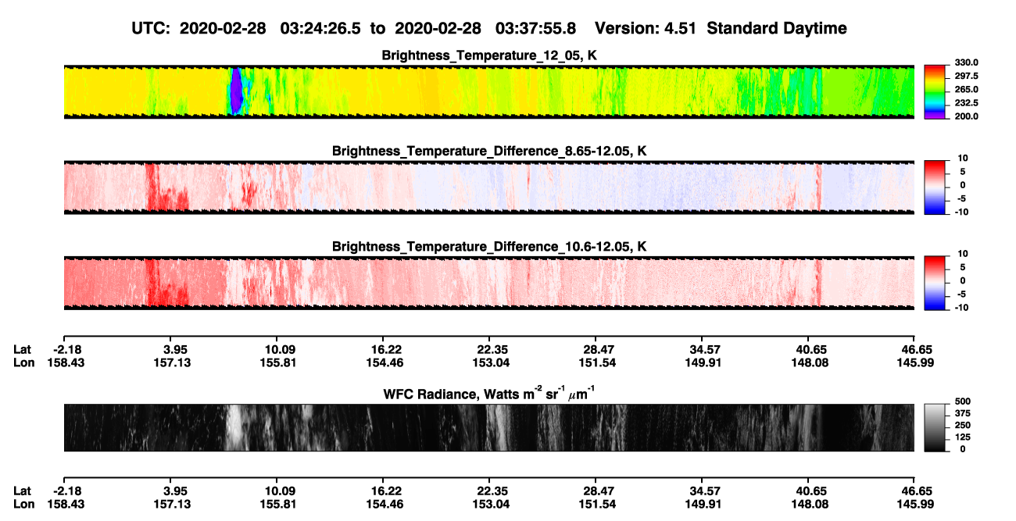Image resolution: width=1016 pixels, height=521 pixels.
Task: Click the 250 tick on WFC colorbar
Action: click(x=963, y=425)
